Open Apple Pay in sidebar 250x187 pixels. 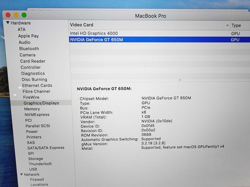pyautogui.click(x=28, y=36)
